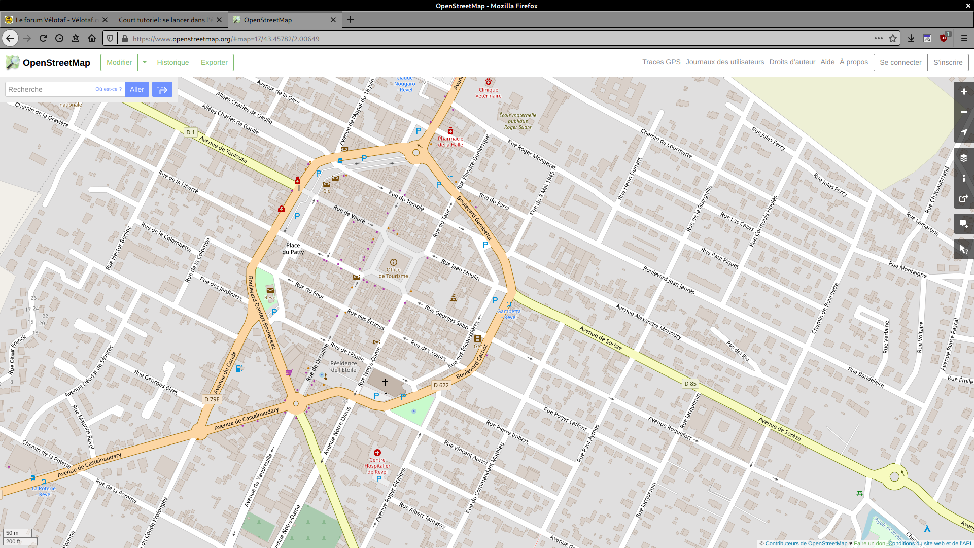Open Firefox history clock icon
Viewport: 974px width, 548px height.
coord(59,38)
